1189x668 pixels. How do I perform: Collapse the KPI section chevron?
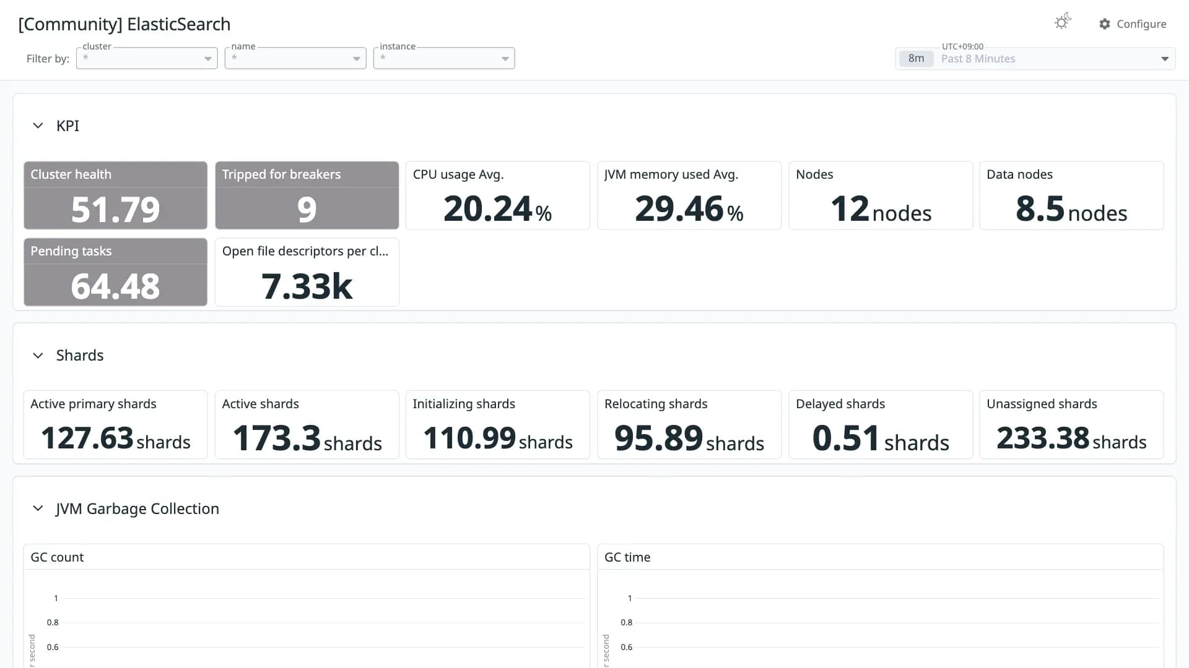[38, 126]
